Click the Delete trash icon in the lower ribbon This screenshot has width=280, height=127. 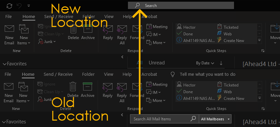[73, 87]
